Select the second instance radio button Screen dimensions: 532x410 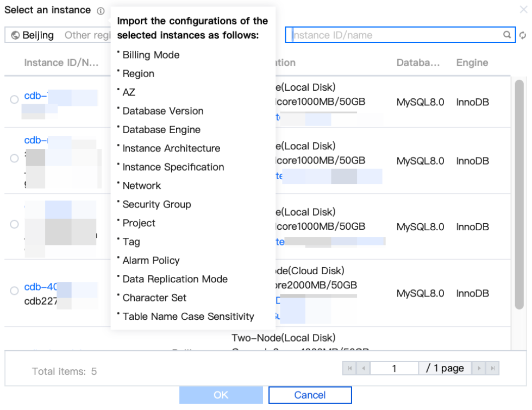pyautogui.click(x=14, y=158)
